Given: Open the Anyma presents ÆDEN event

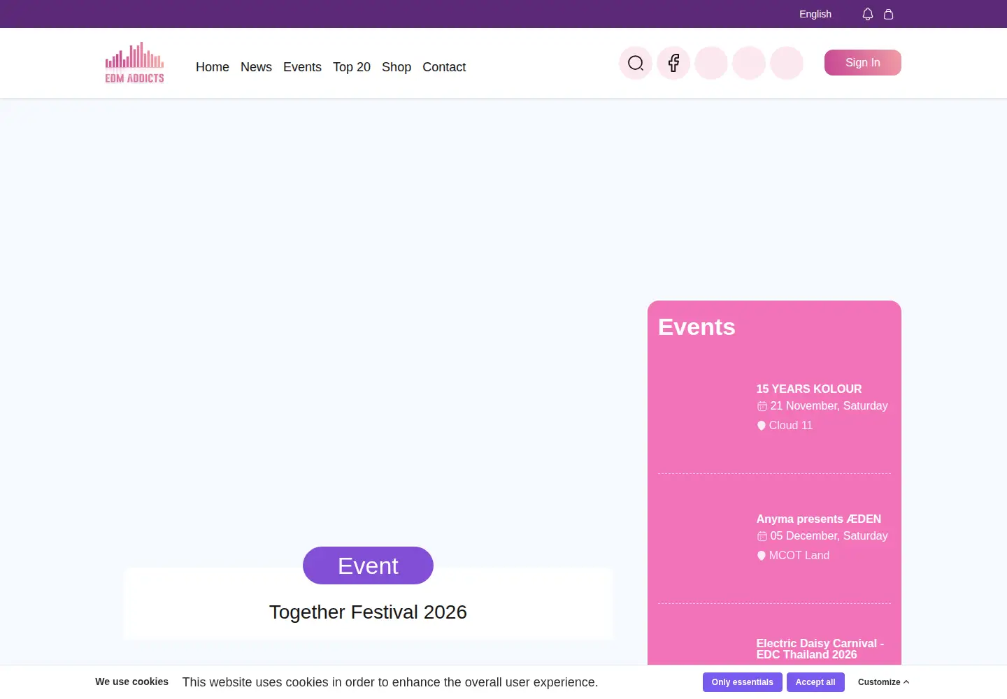Looking at the screenshot, I should coord(819,519).
